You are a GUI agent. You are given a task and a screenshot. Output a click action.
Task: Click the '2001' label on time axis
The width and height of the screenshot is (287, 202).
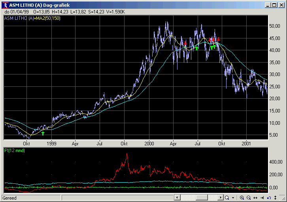coord(246,144)
